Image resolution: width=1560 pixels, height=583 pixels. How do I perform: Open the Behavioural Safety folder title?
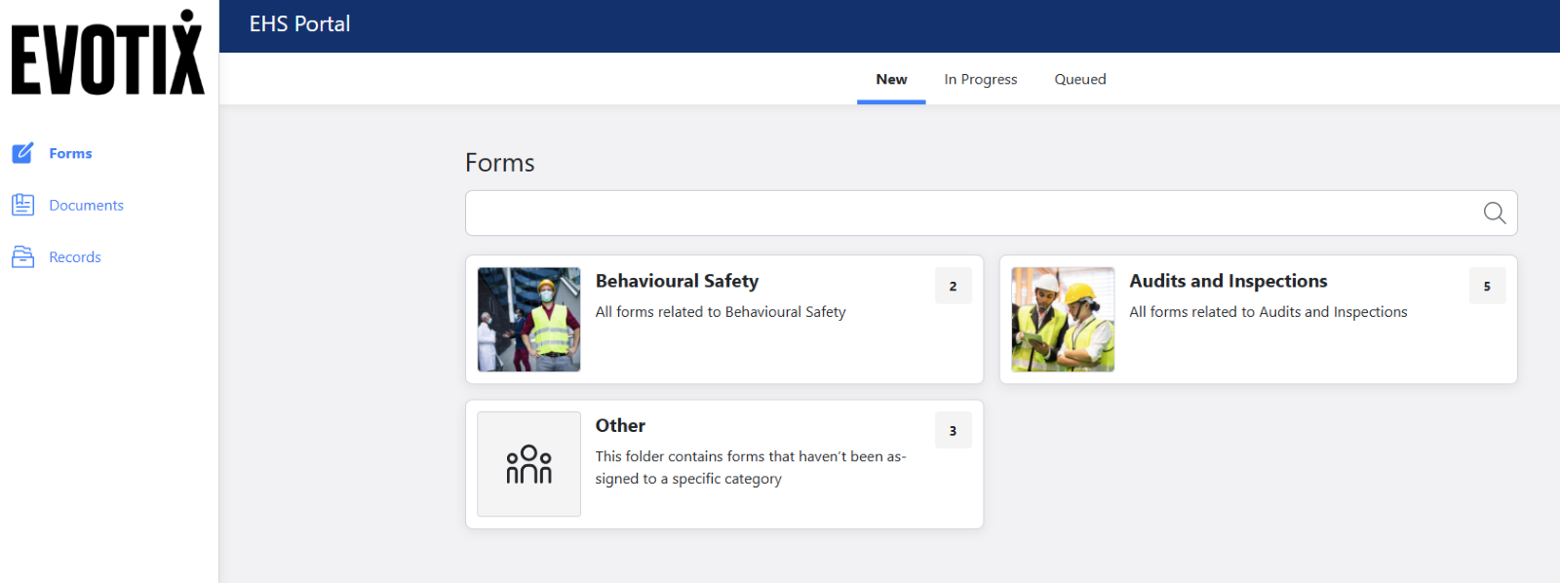677,281
